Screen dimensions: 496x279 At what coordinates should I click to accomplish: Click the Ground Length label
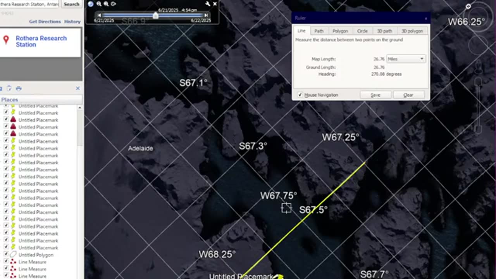coord(321,67)
